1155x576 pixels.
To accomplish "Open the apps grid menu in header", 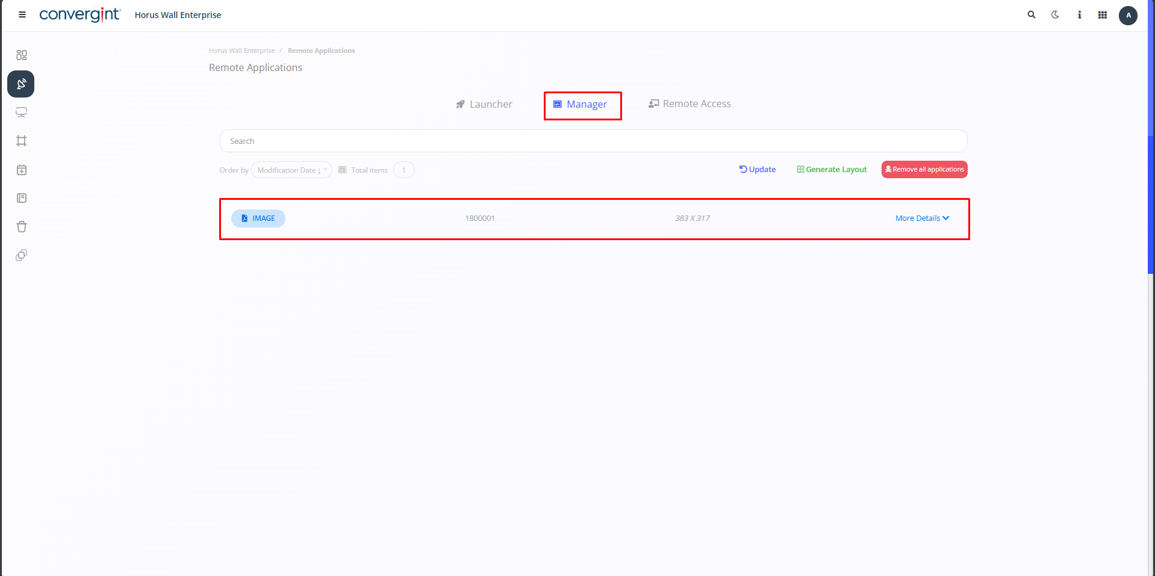I will tap(1103, 15).
